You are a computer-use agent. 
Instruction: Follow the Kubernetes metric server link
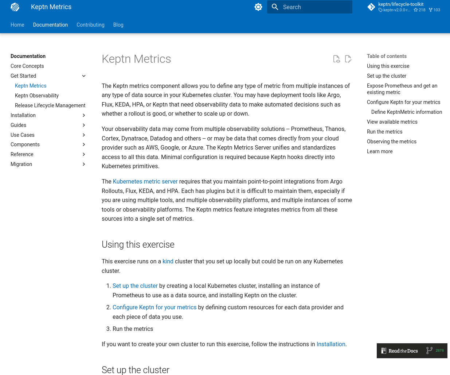pyautogui.click(x=145, y=181)
